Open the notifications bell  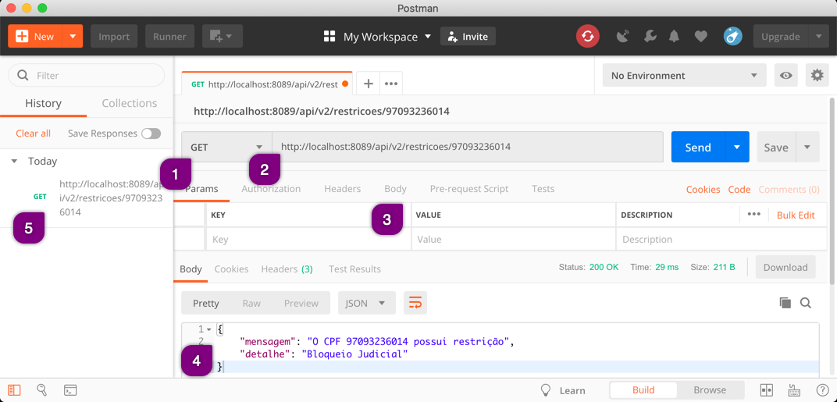click(675, 37)
